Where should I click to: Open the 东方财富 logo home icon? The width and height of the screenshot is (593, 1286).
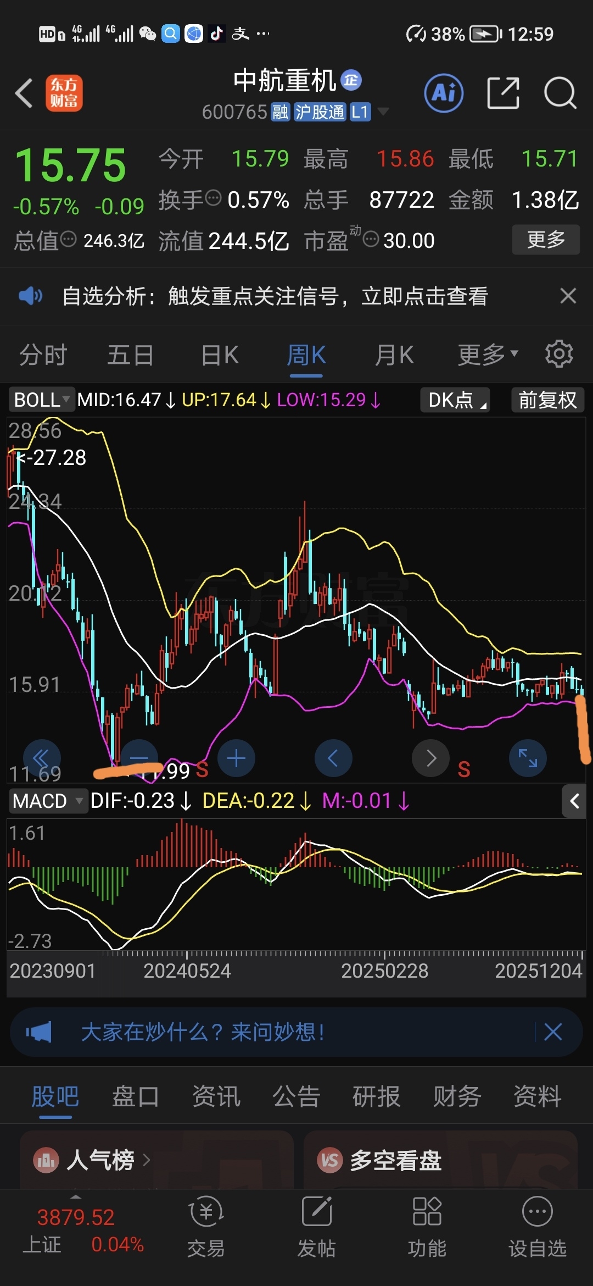click(64, 93)
